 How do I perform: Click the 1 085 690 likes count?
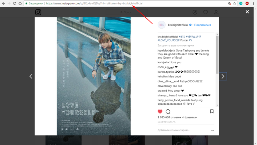point(177,117)
